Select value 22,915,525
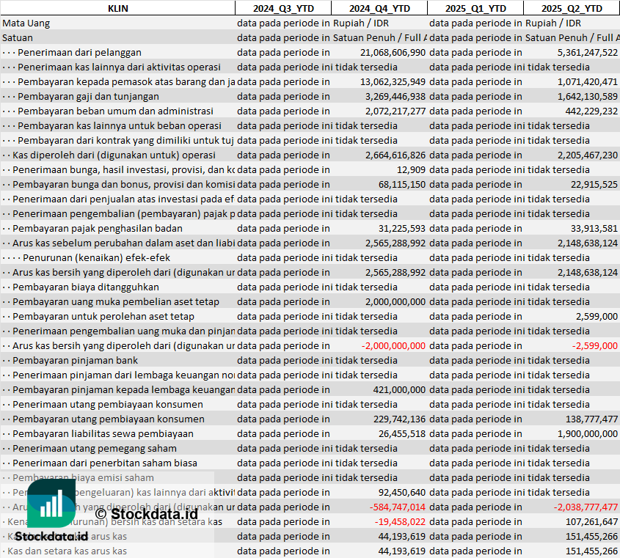The width and height of the screenshot is (620, 558). [x=594, y=184]
